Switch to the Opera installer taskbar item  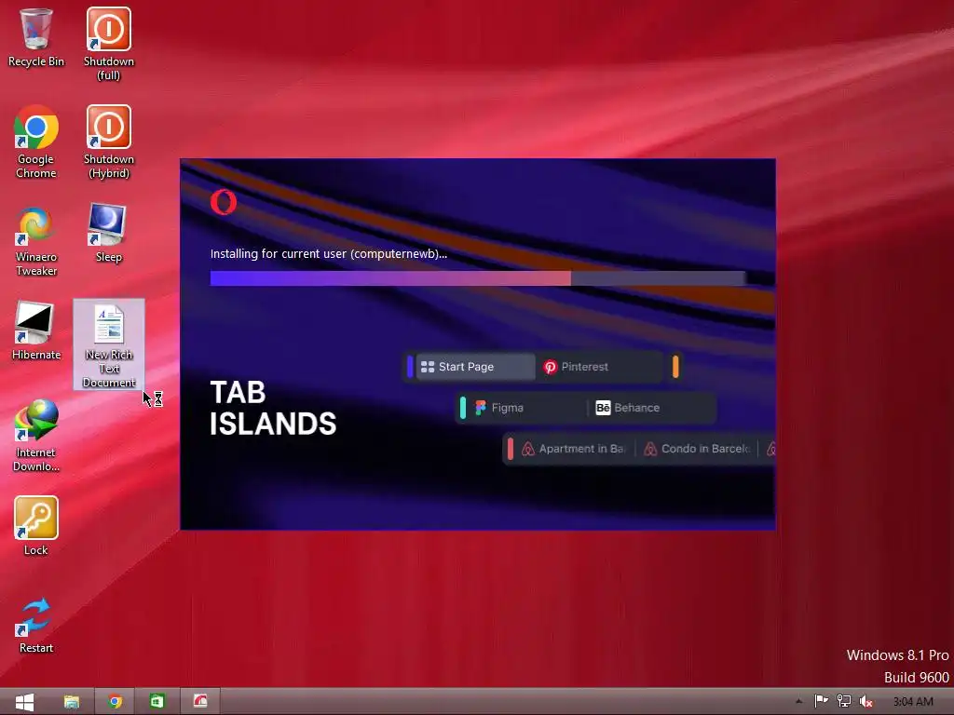pyautogui.click(x=200, y=702)
